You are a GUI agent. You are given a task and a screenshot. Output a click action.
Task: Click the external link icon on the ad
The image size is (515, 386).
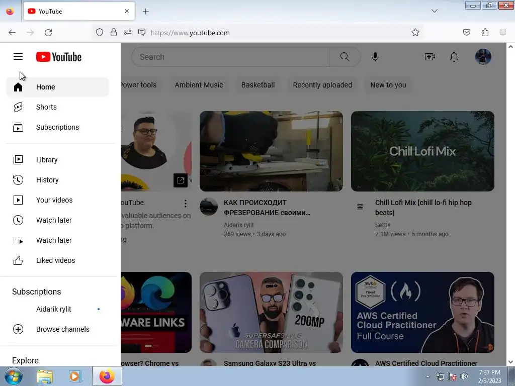[x=181, y=180]
